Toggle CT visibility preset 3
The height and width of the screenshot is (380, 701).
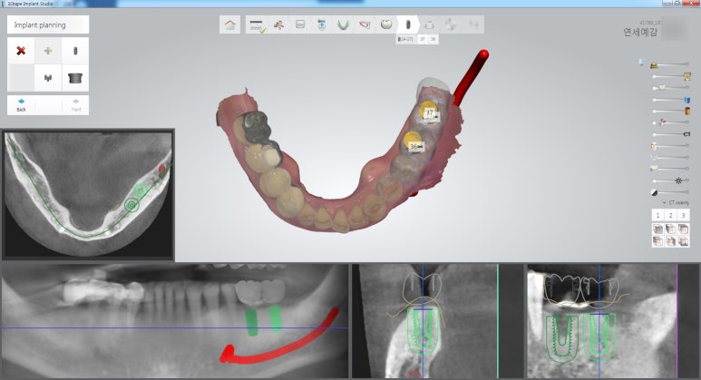[683, 215]
